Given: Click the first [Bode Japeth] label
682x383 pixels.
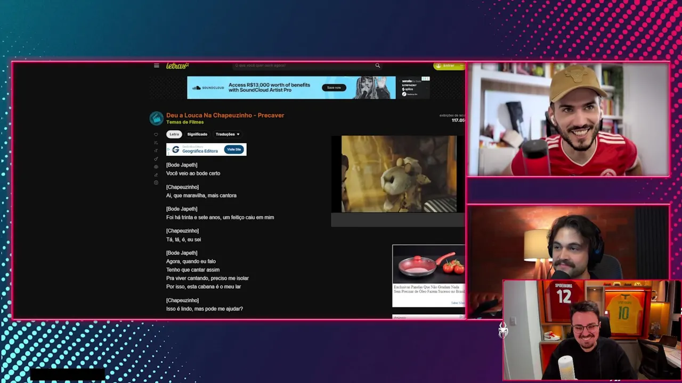Looking at the screenshot, I should click(x=182, y=165).
